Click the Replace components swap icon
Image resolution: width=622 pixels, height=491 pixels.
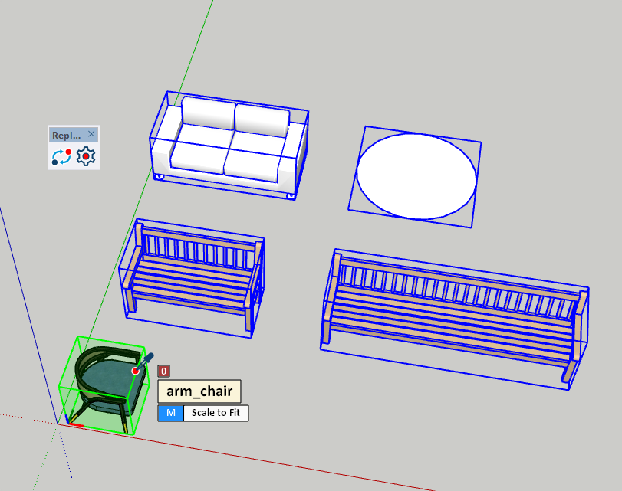(x=61, y=157)
